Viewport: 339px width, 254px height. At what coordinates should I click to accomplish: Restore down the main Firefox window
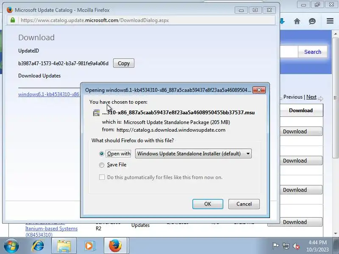[317, 5]
